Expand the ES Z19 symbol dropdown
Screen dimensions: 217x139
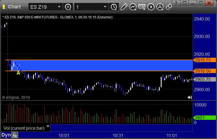(59, 7)
